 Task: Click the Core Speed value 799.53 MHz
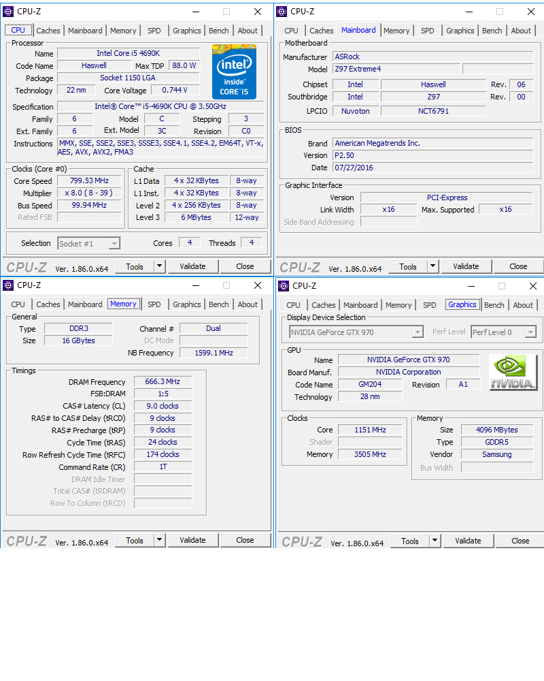(x=89, y=180)
